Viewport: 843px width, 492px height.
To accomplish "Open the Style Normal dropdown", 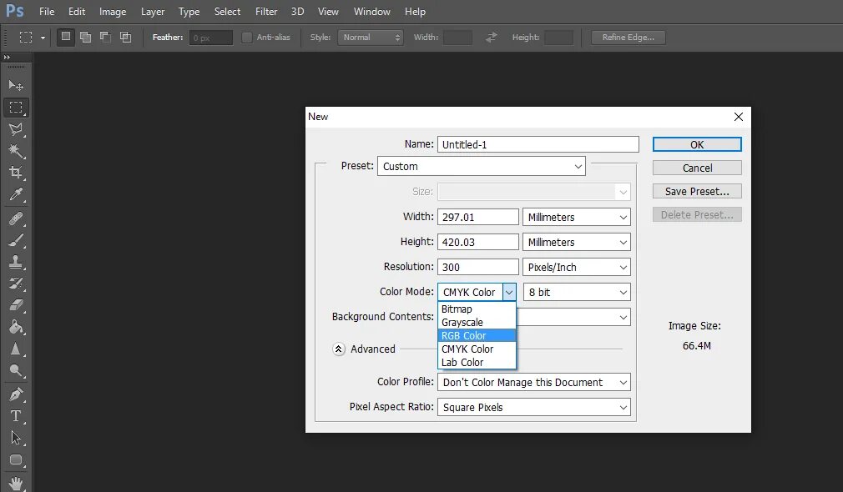I will (x=371, y=37).
